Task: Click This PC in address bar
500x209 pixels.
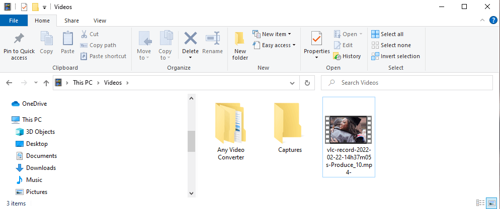Action: [x=82, y=83]
